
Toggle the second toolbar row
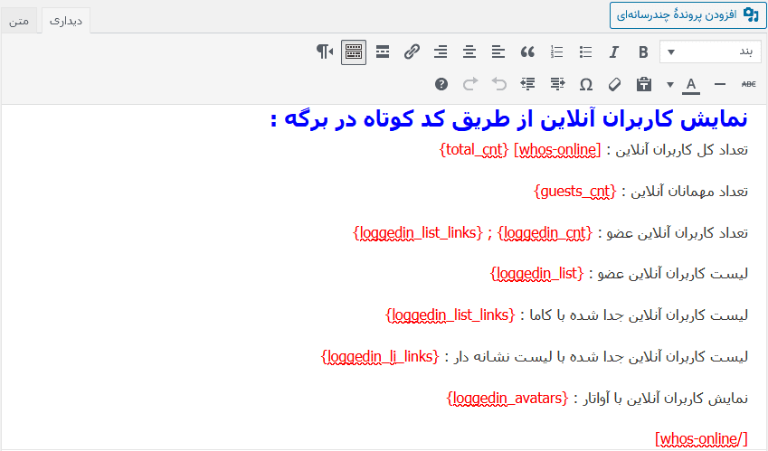pyautogui.click(x=354, y=52)
